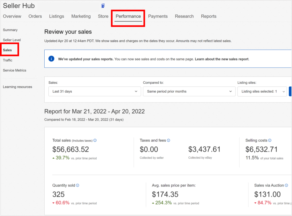Click the info icon beside Quantity sold
This screenshot has height=216, width=292.
[x=78, y=185]
